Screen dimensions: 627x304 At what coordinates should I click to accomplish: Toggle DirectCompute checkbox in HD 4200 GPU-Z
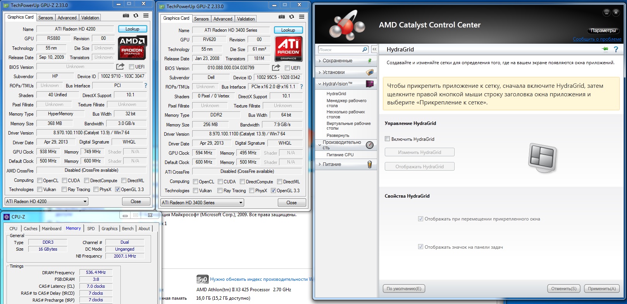86,181
